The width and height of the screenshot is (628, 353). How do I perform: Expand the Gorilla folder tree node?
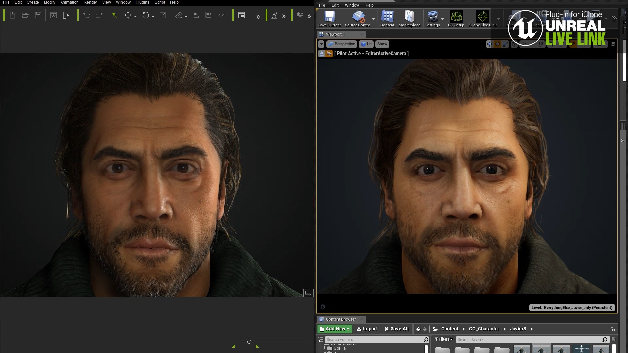(x=325, y=348)
